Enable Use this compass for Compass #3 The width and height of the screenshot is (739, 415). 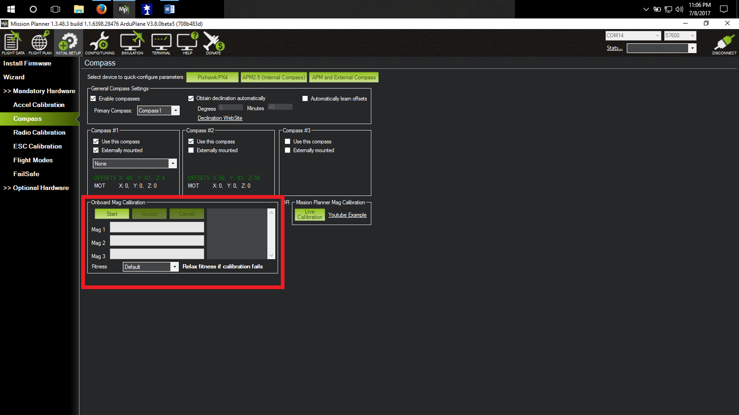(287, 142)
